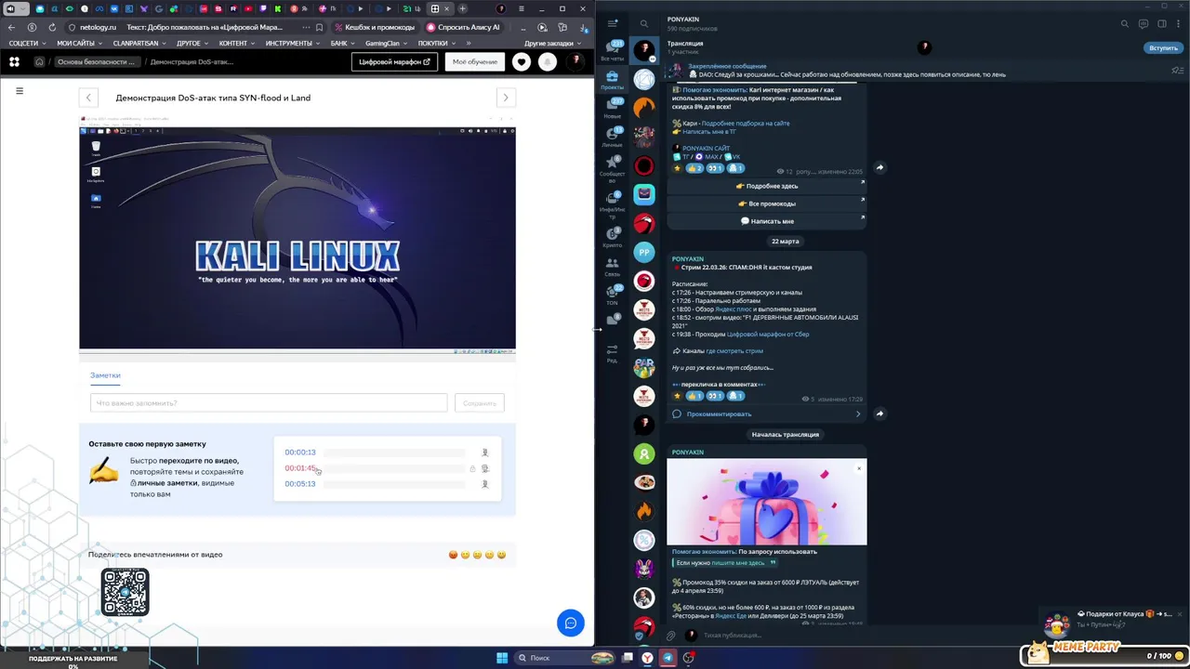Open a new browser tab
Screen dimensions: 1190x669
click(x=462, y=8)
